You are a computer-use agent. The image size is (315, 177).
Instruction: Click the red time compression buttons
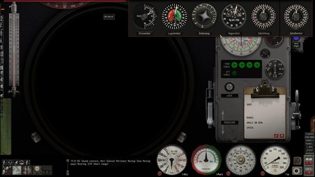tap(309, 163)
